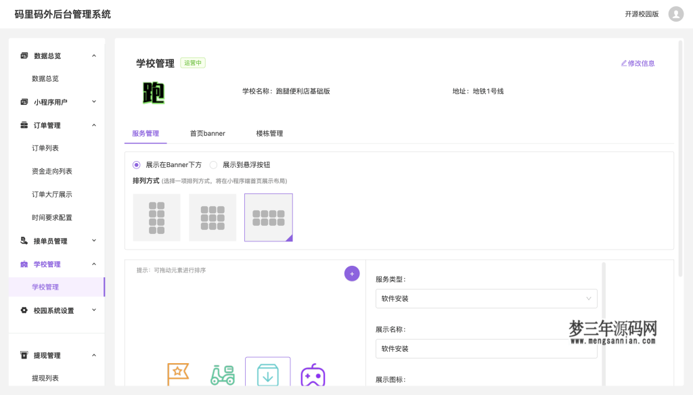The width and height of the screenshot is (693, 395).
Task: Select the orange flag service icon
Action: pos(178,373)
